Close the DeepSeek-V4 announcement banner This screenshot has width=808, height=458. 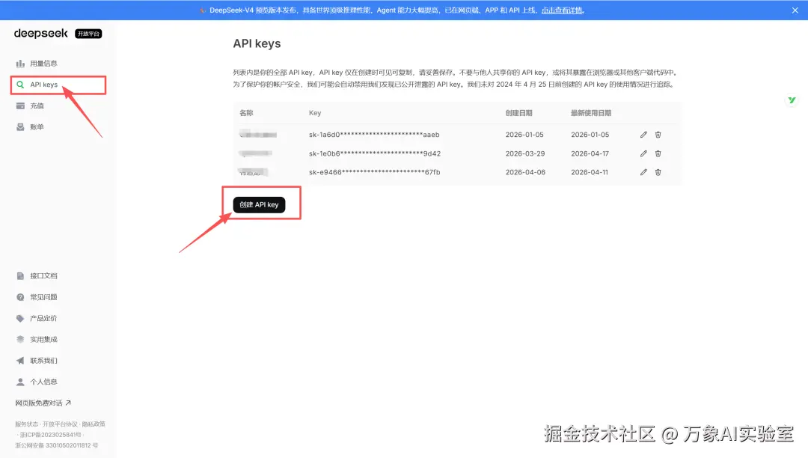795,10
